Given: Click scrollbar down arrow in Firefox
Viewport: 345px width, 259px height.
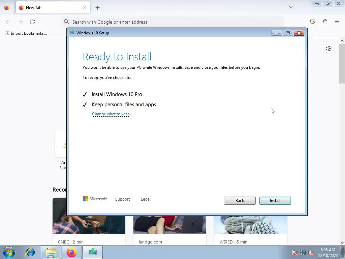Looking at the screenshot, I should [342, 243].
